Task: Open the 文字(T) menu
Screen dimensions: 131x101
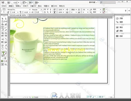Action: (26, 6)
